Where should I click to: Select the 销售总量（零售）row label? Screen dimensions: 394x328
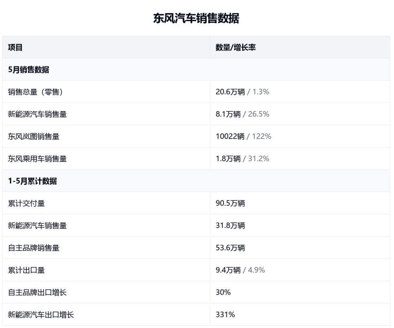coord(35,92)
